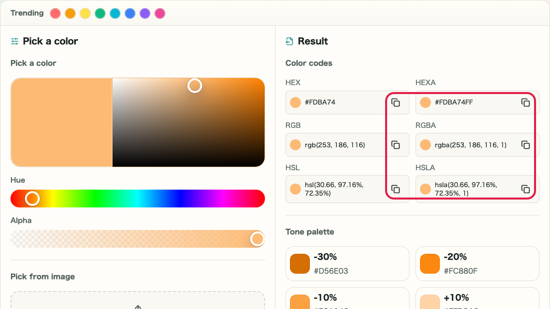550x309 pixels.
Task: Select the cyan trending color
Action: (115, 13)
